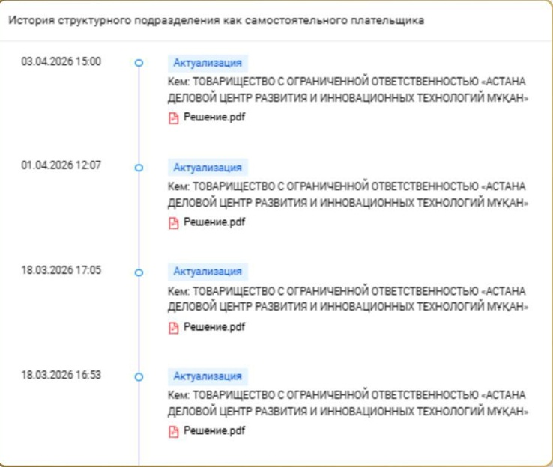Click the История структурного подразделения header
Viewport: 553px width, 467px height.
[x=217, y=21]
